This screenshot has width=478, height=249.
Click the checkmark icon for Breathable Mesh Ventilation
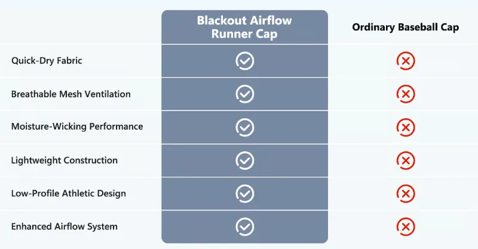click(x=245, y=94)
